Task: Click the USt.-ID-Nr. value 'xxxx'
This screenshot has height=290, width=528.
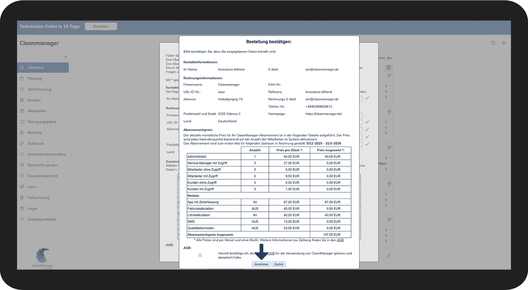Action: pyautogui.click(x=221, y=92)
